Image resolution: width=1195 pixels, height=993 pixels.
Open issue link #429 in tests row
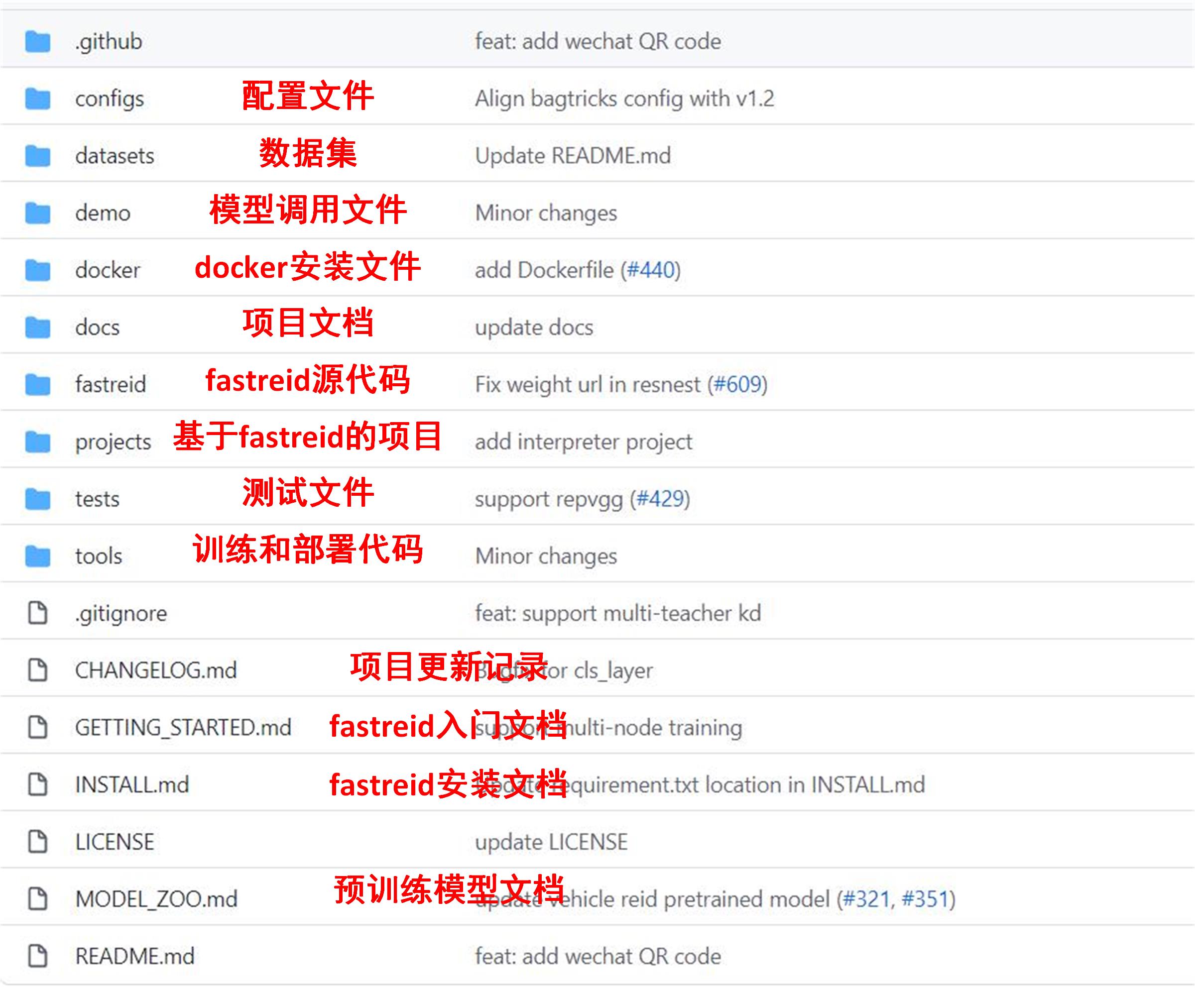[660, 499]
